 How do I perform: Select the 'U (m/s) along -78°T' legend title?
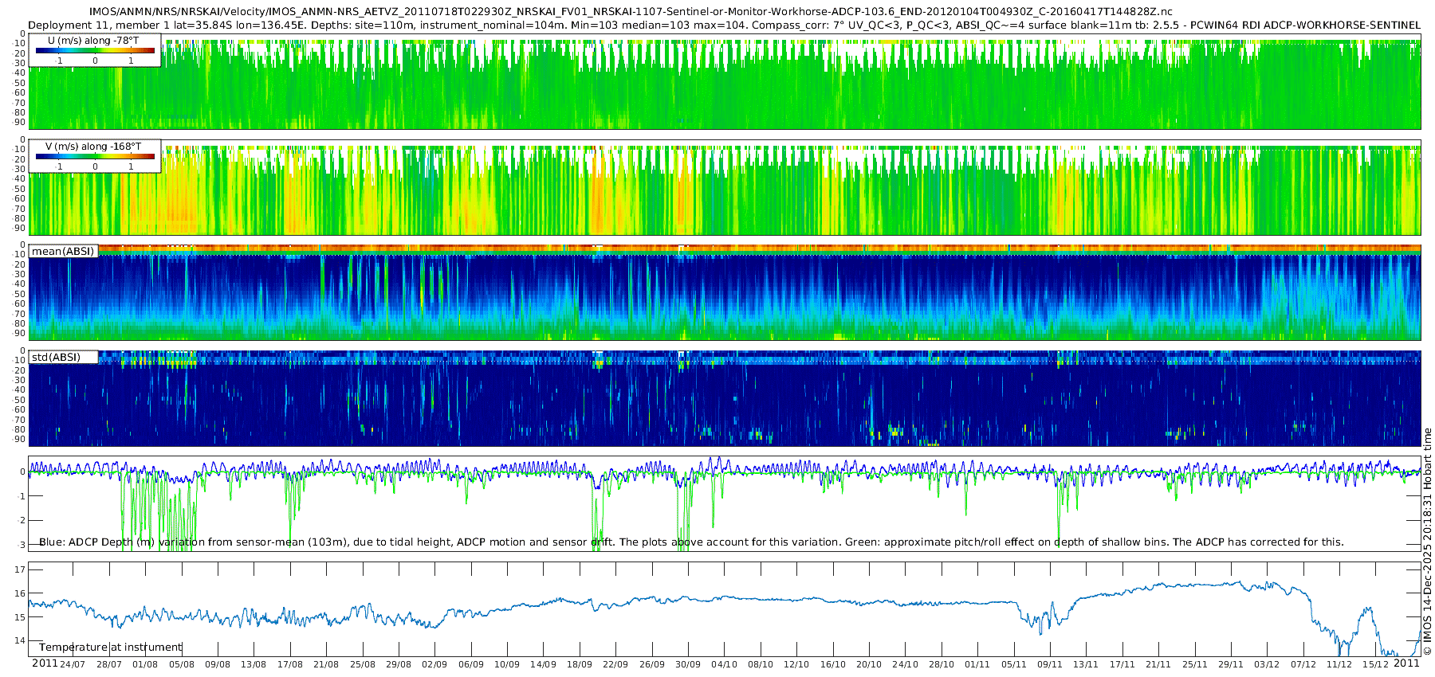[x=92, y=41]
